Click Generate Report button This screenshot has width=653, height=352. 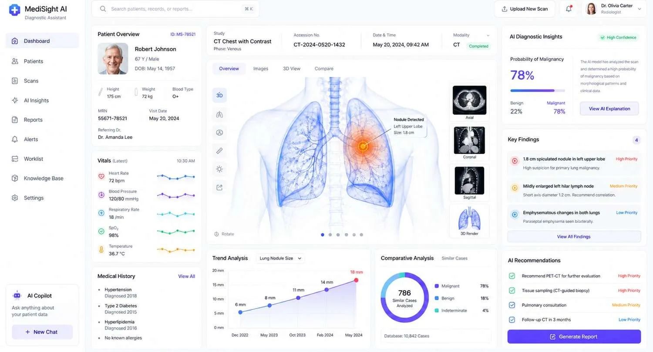(x=574, y=337)
